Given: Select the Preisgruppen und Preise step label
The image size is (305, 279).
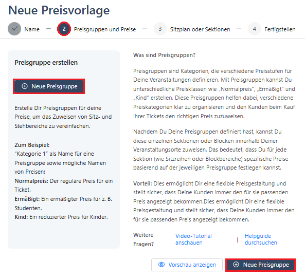Looking at the screenshot, I should 105,29.
